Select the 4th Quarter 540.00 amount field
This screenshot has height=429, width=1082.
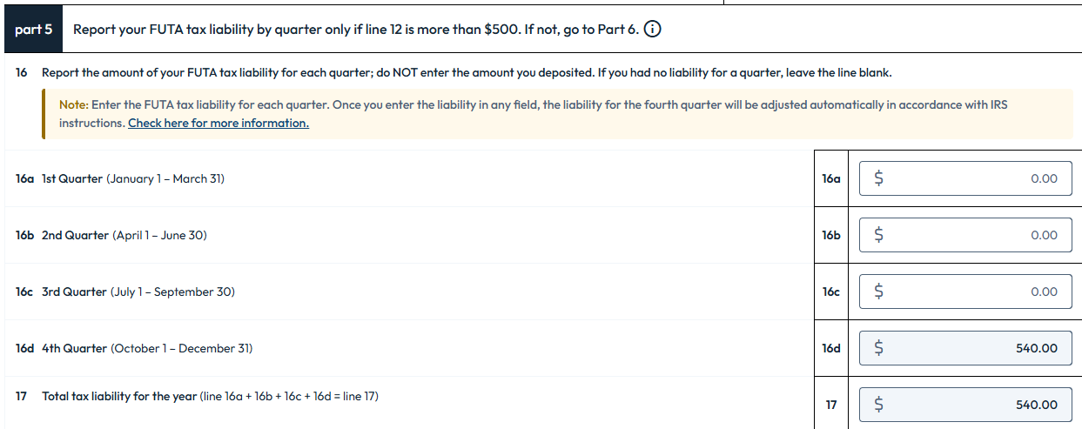click(964, 348)
